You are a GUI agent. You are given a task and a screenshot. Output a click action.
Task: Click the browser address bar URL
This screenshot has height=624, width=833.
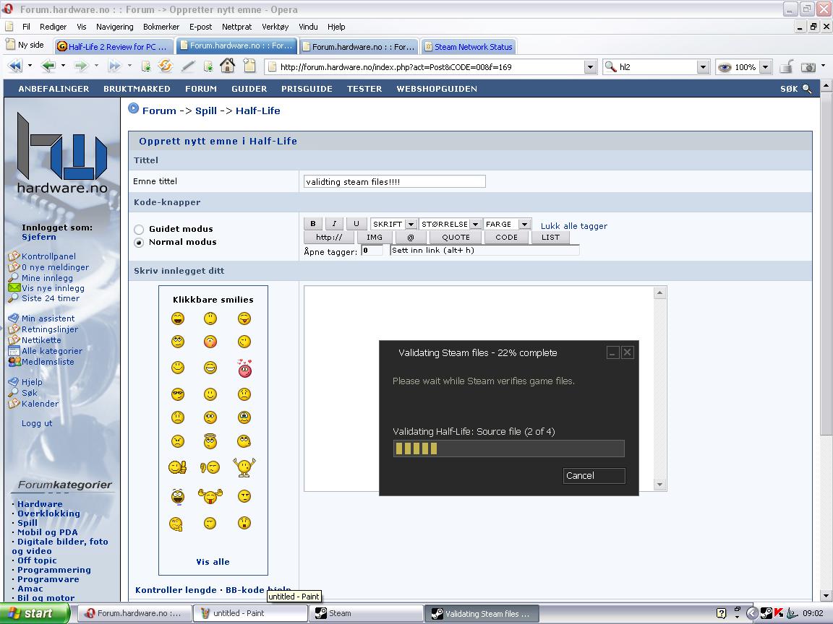point(425,67)
